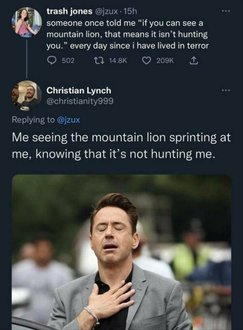Image resolution: width=243 pixels, height=330 pixels.
Task: Click the Christian Lynch display name
Action: [x=79, y=90]
